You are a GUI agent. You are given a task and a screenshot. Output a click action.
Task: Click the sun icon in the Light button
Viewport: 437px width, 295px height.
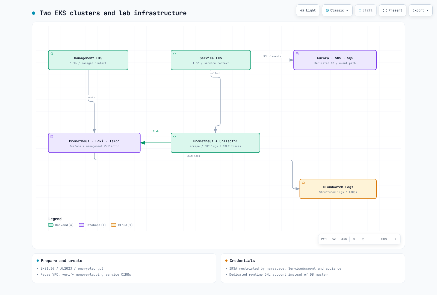[302, 10]
